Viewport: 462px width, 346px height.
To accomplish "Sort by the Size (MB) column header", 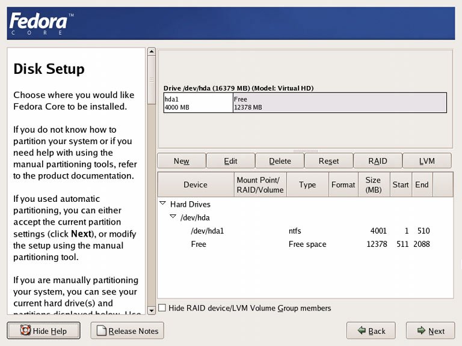I will (x=373, y=184).
